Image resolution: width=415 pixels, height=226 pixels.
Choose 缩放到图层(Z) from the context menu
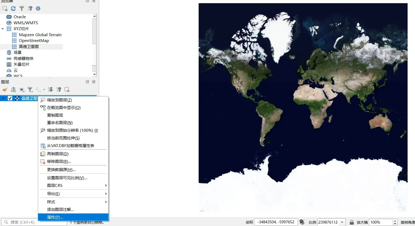click(73, 100)
